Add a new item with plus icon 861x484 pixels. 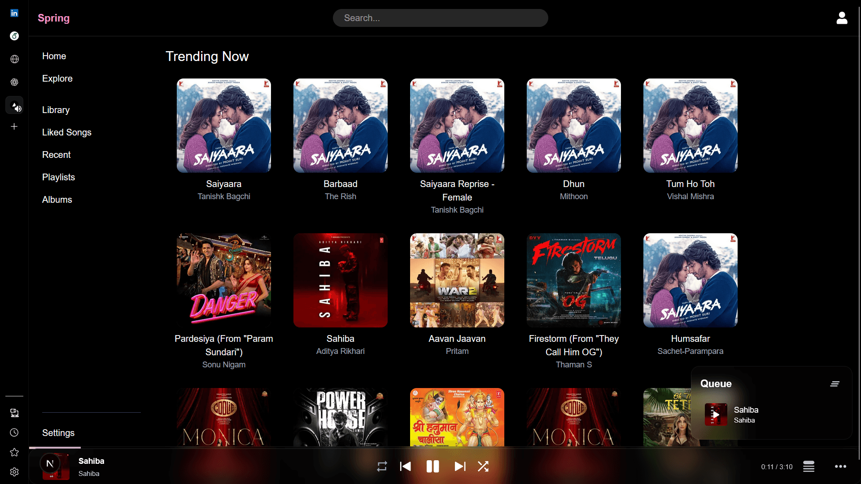point(14,126)
